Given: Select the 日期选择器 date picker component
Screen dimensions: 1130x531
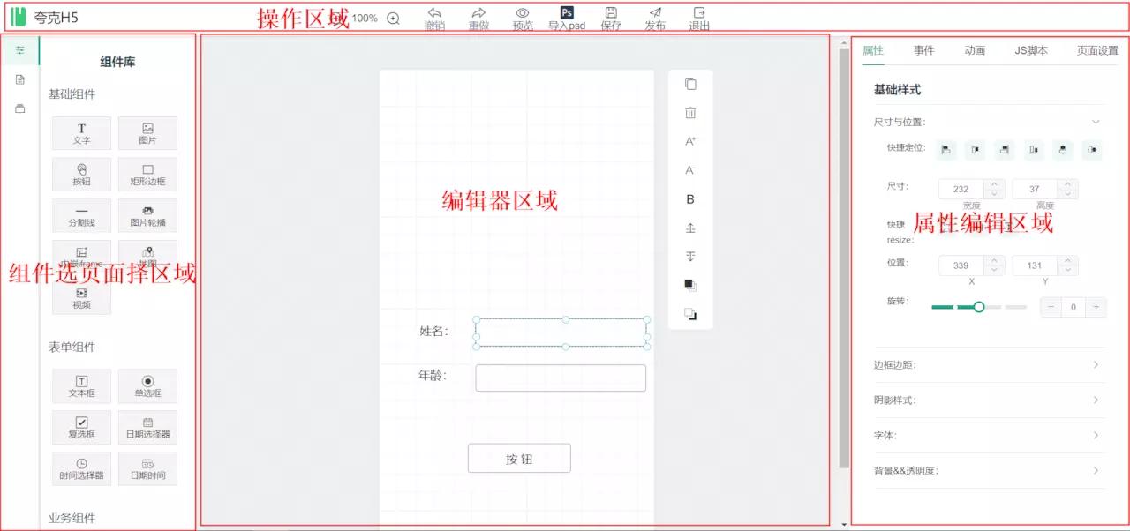Looking at the screenshot, I should pyautogui.click(x=147, y=427).
